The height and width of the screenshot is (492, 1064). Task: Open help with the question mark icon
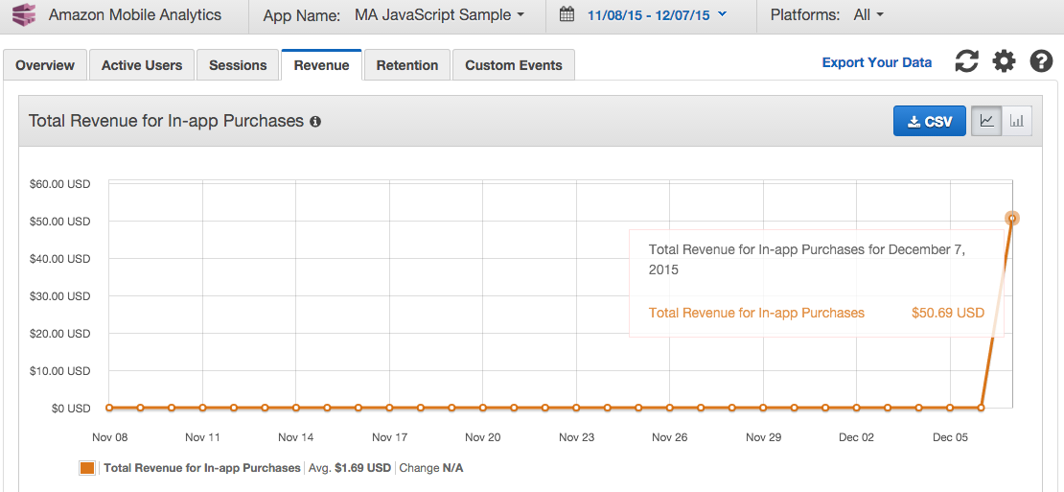point(1041,62)
